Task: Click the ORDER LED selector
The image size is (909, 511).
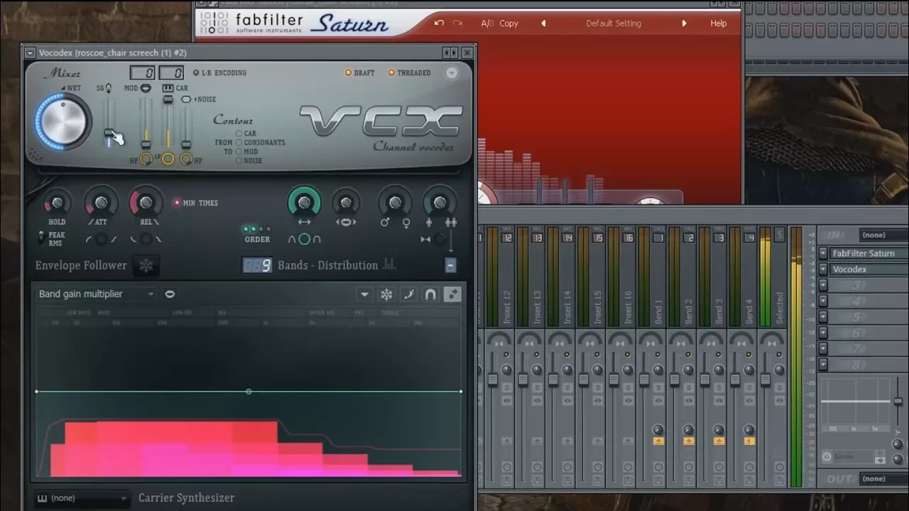Action: [x=257, y=229]
